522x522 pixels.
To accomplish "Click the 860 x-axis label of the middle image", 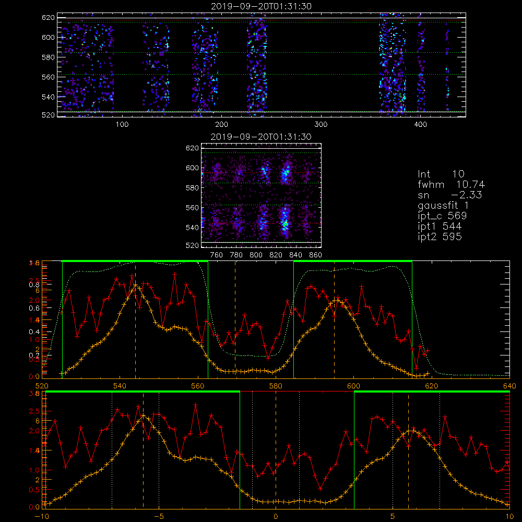I will click(x=316, y=255).
